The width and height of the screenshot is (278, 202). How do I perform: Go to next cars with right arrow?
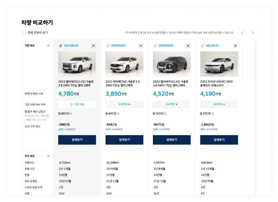pos(252,33)
